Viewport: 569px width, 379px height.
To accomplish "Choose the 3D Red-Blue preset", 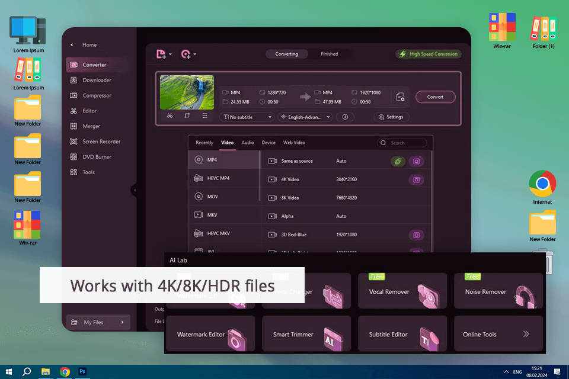I will coord(347,235).
